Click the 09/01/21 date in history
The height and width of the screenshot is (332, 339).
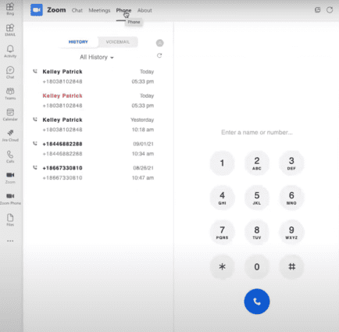[143, 144]
